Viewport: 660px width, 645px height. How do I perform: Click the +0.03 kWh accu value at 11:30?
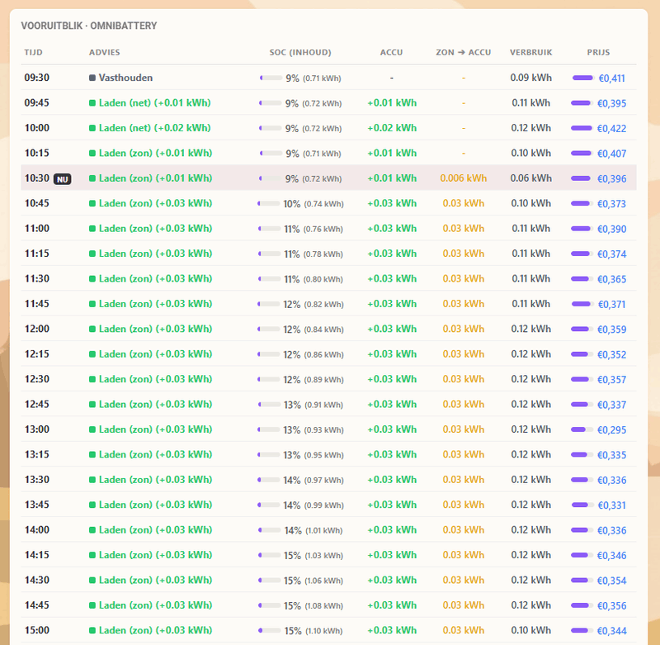pyautogui.click(x=392, y=279)
